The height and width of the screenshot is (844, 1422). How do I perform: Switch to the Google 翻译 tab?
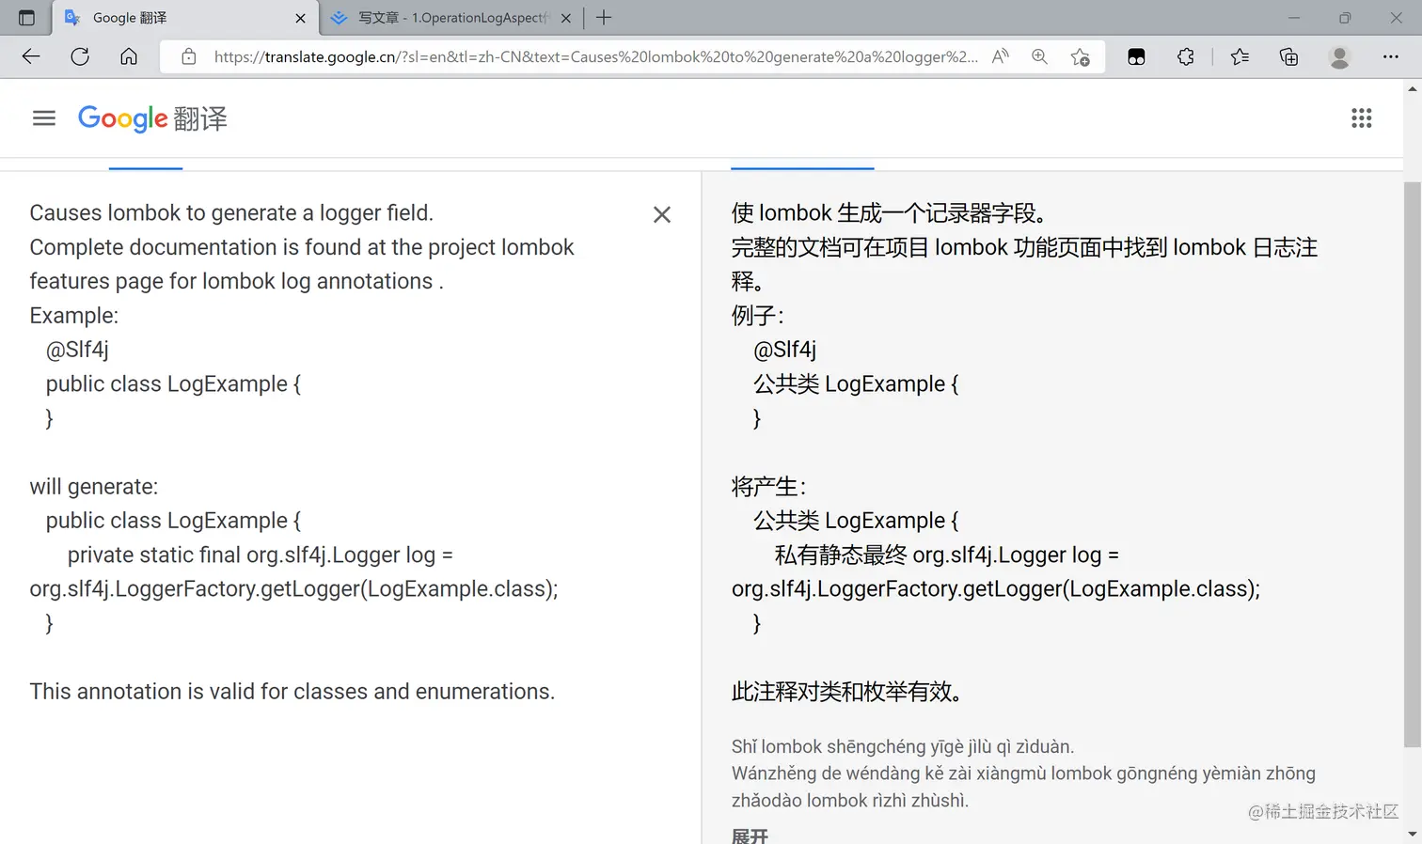(x=185, y=18)
